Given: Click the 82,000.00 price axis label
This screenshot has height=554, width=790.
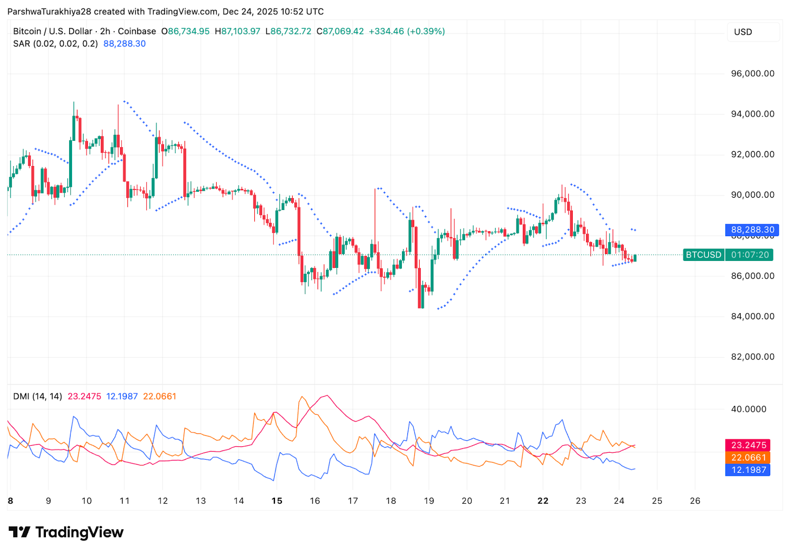Looking at the screenshot, I should pos(752,357).
